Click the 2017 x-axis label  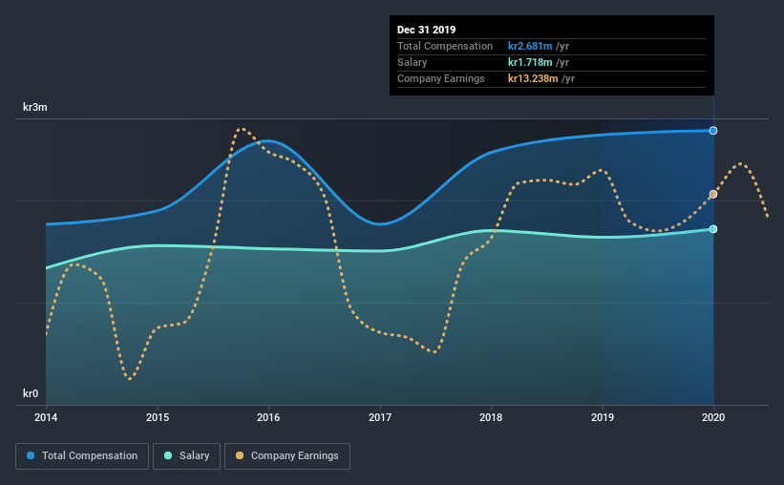[x=380, y=417]
